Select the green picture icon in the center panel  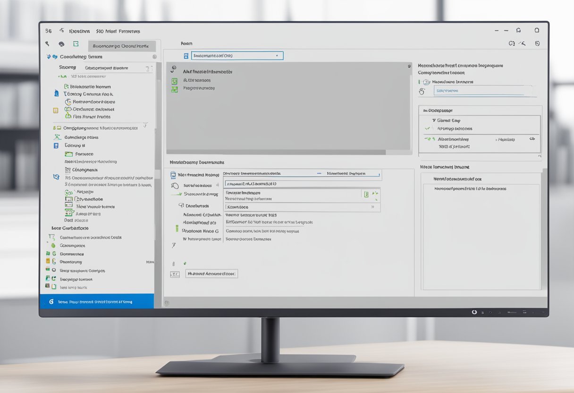(x=174, y=88)
